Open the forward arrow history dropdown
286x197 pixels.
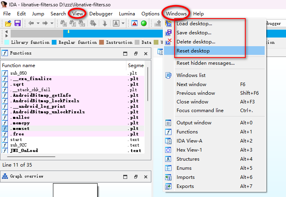click(x=52, y=23)
